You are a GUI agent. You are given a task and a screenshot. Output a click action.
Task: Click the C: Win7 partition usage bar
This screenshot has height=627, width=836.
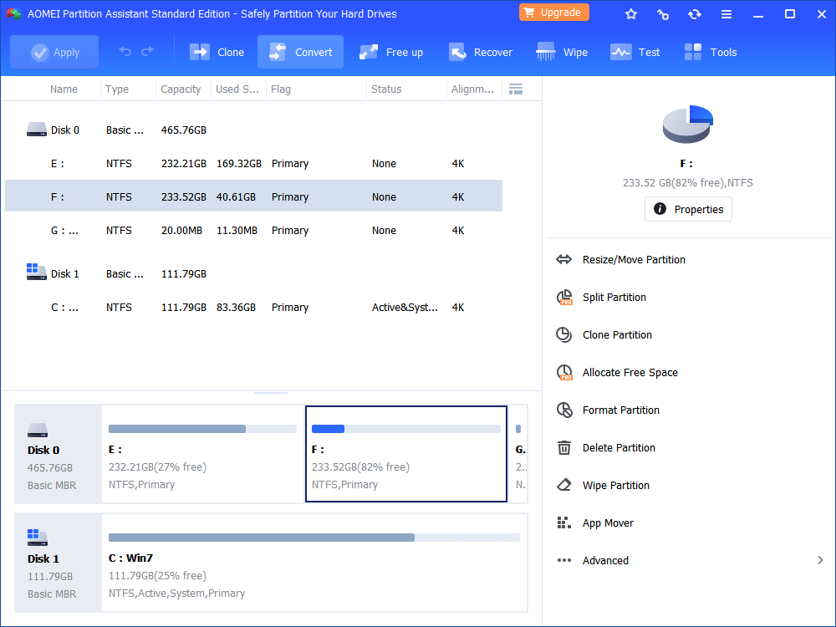(x=313, y=538)
